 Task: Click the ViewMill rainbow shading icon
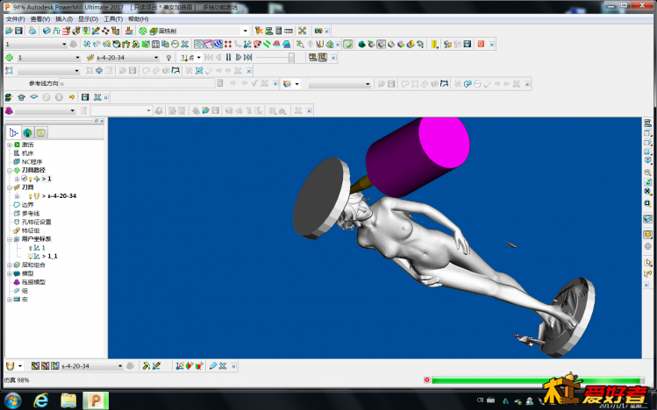pos(401,45)
